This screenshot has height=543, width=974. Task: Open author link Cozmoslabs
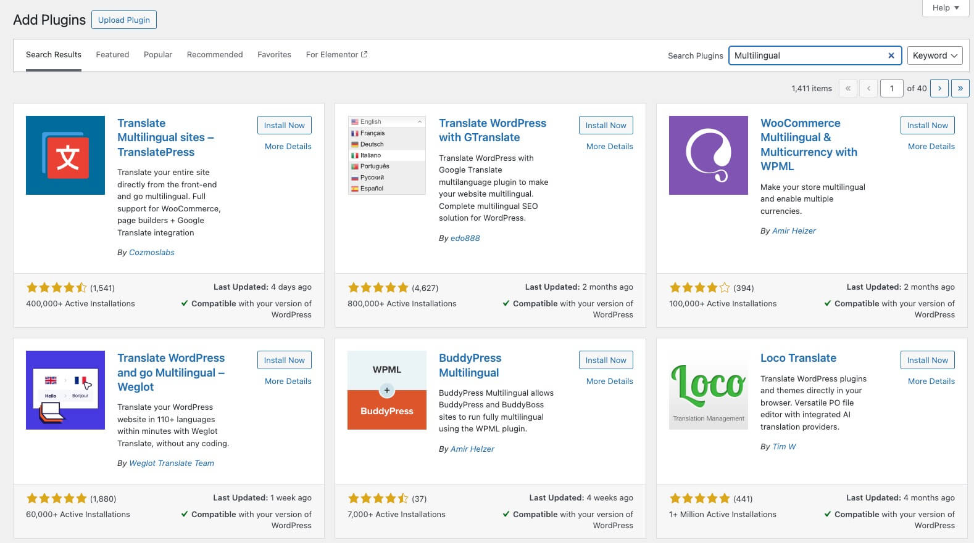coord(152,253)
